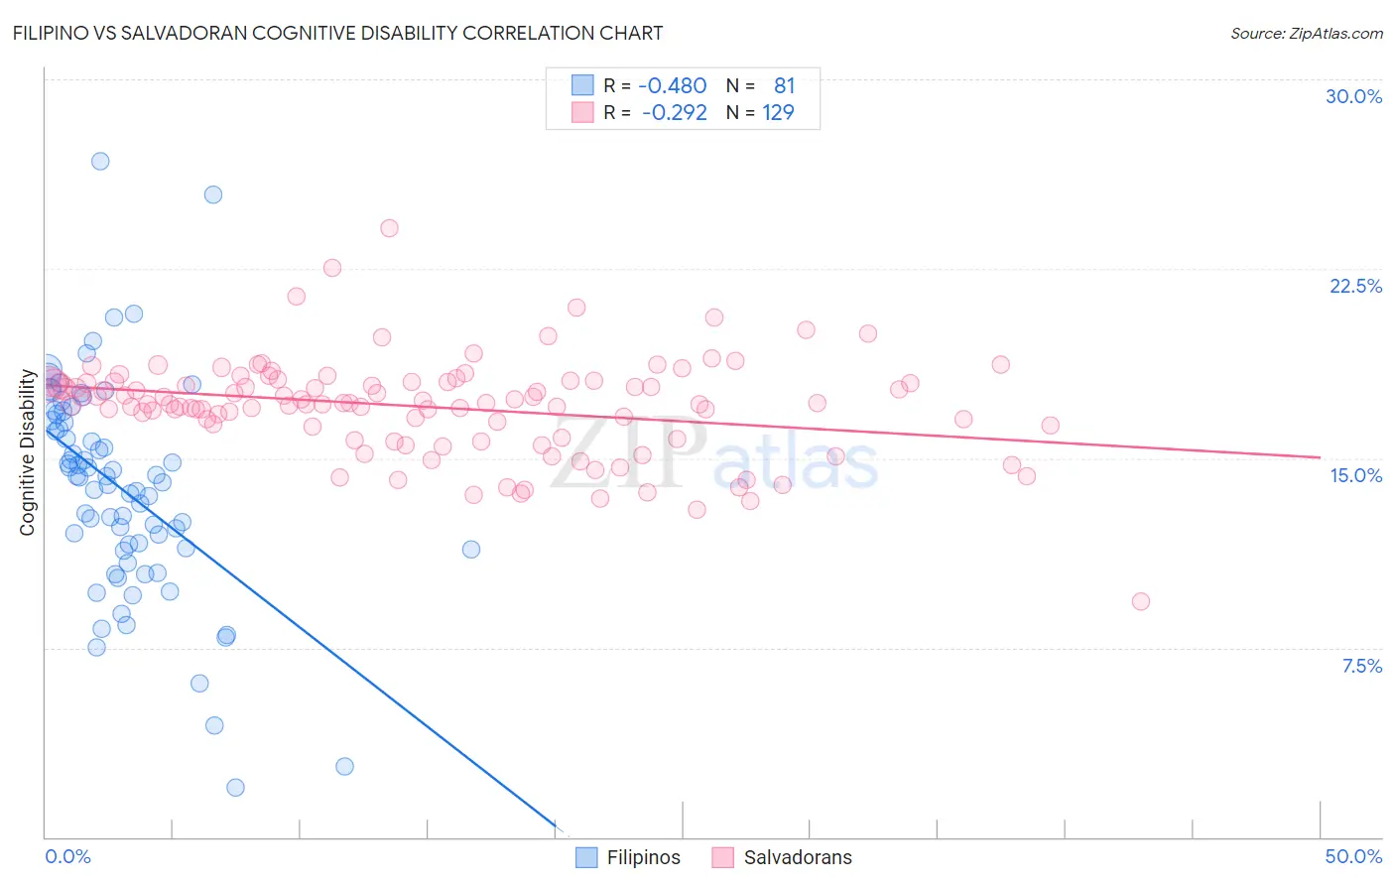Click the 50.0% x-axis label

(x=1353, y=856)
